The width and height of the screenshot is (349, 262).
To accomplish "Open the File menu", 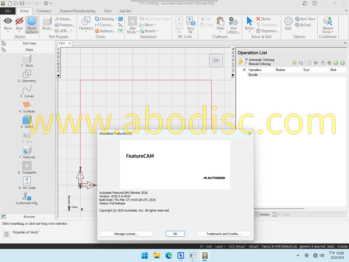I will 8,11.
